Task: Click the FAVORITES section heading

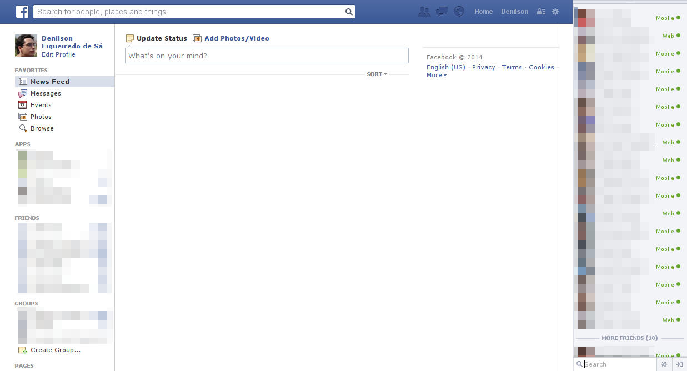Action: tap(31, 71)
